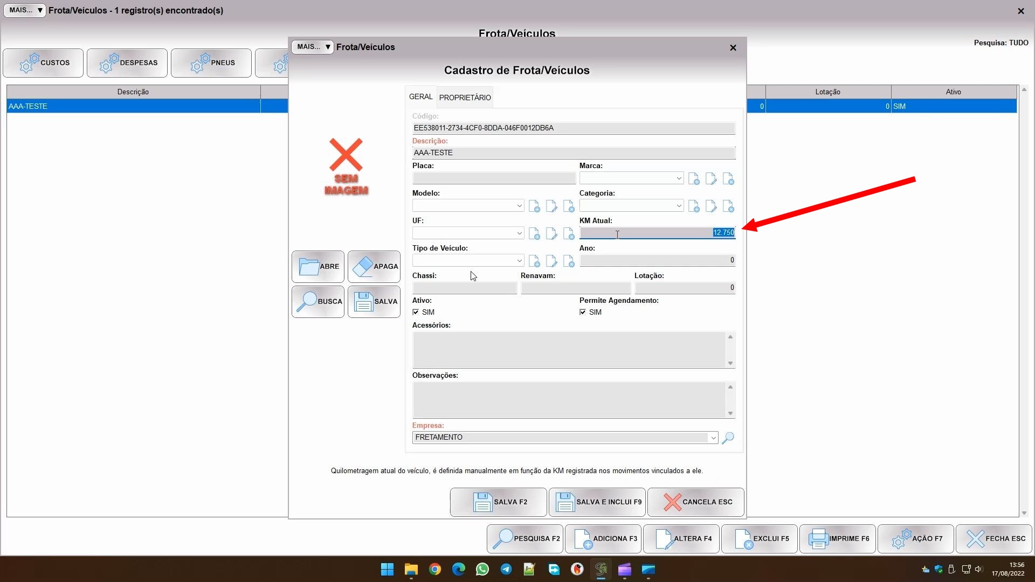This screenshot has height=582, width=1035.
Task: Open MAIS... menu in the dialog
Action: (x=313, y=47)
